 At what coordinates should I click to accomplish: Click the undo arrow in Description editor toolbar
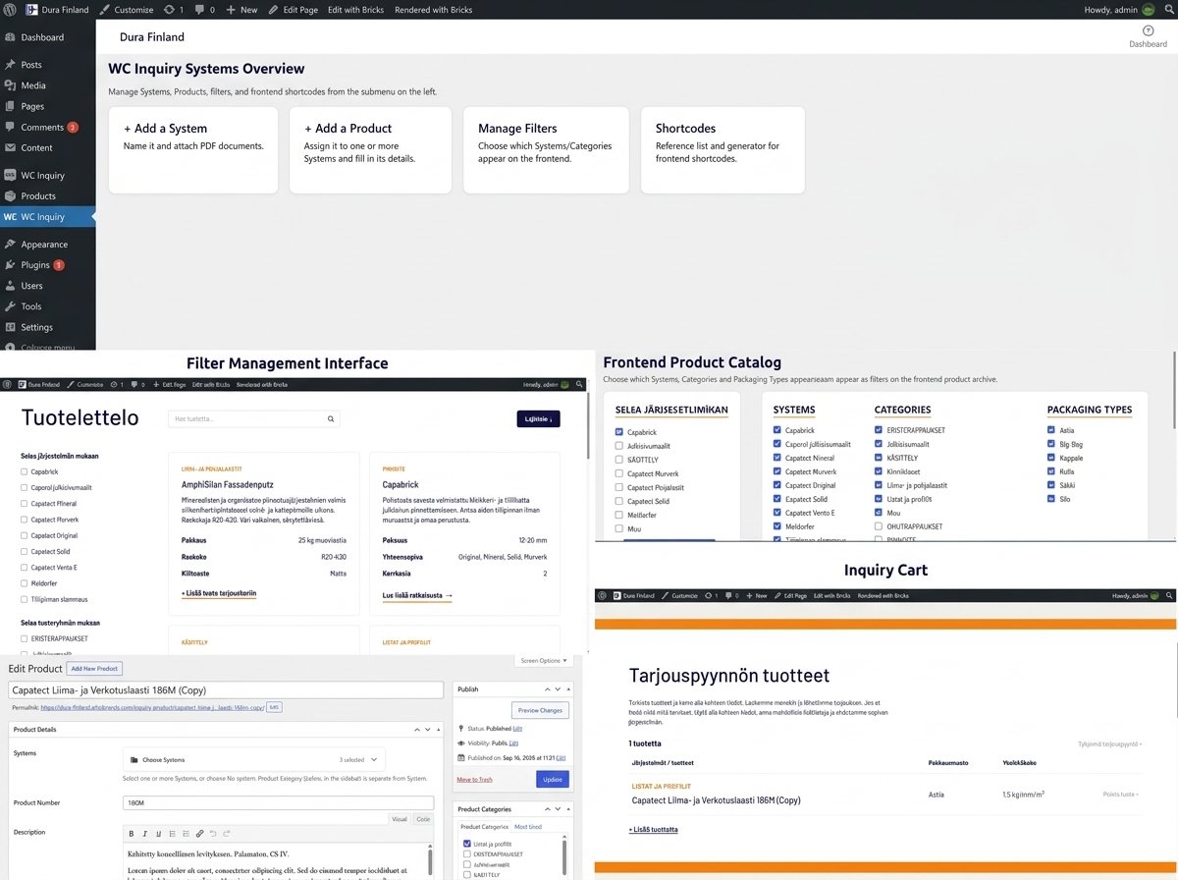(x=213, y=833)
